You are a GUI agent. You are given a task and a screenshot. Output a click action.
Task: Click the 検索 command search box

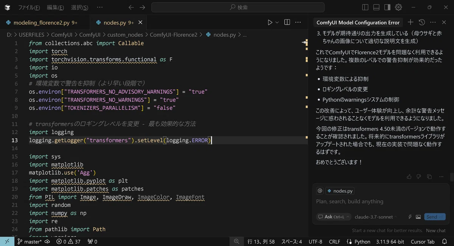238,7
